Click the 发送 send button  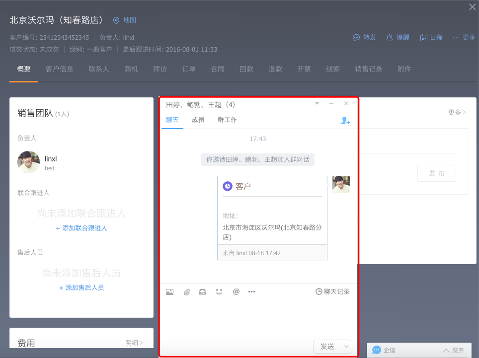[x=327, y=347]
